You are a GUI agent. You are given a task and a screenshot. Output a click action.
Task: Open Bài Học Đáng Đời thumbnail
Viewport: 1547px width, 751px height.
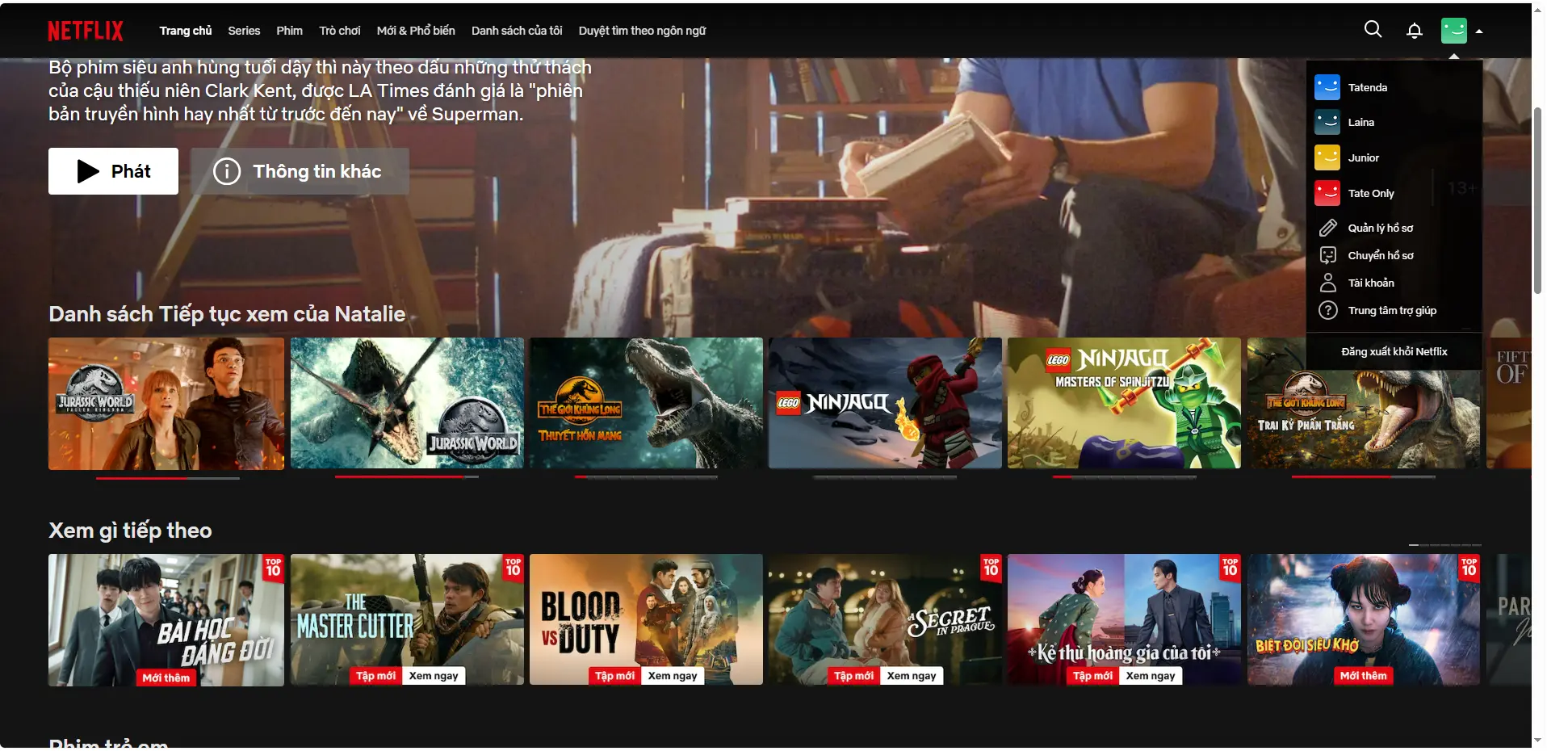coord(166,620)
